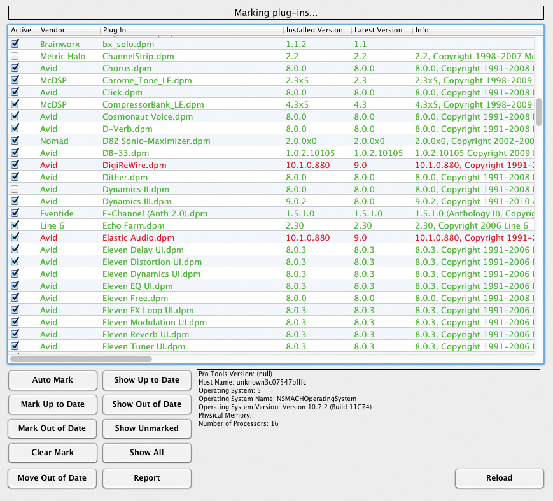Select Eleven Distortion UI.dpm plug-in name
This screenshot has width=553, height=501.
(x=152, y=262)
